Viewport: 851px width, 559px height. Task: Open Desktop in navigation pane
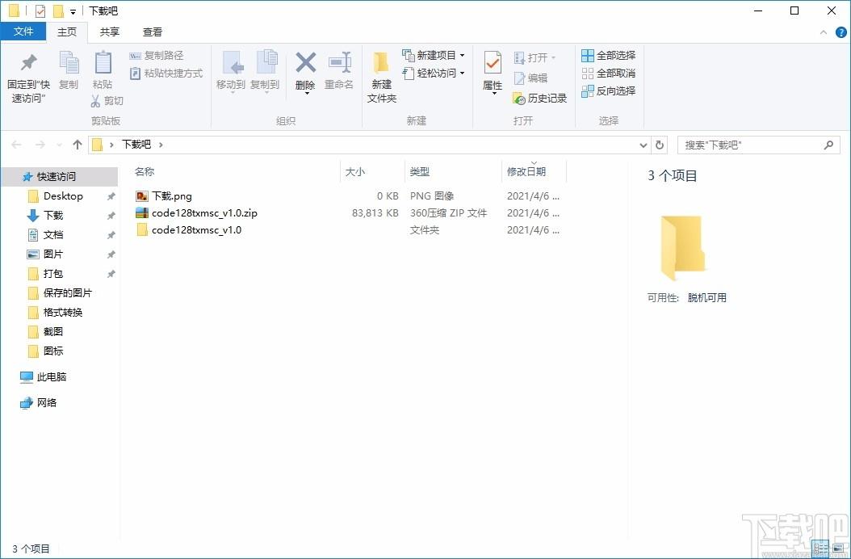(x=63, y=196)
